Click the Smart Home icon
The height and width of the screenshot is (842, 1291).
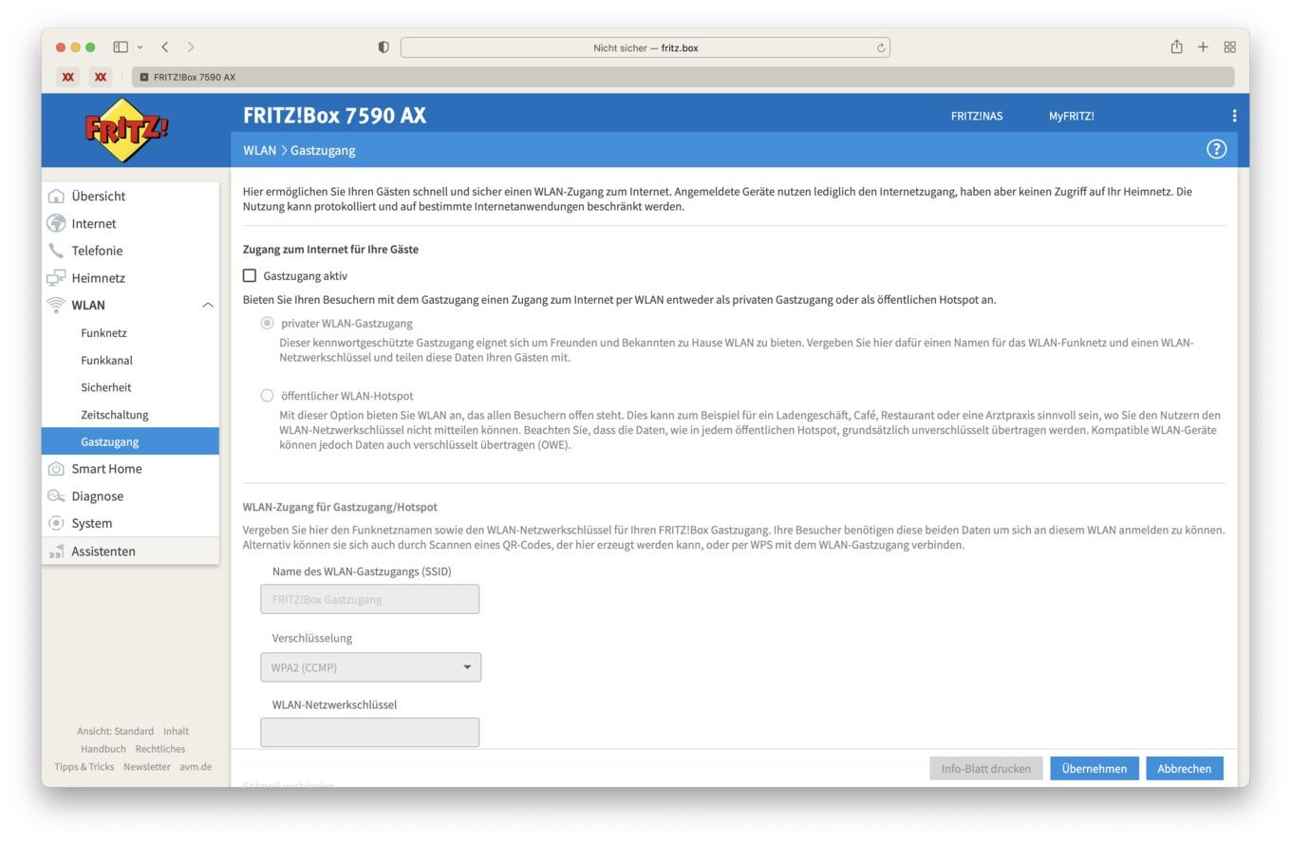(x=56, y=469)
